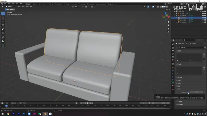The image size is (207, 116).
Task: Expand object .003 in outliner
Action: pos(177,20)
